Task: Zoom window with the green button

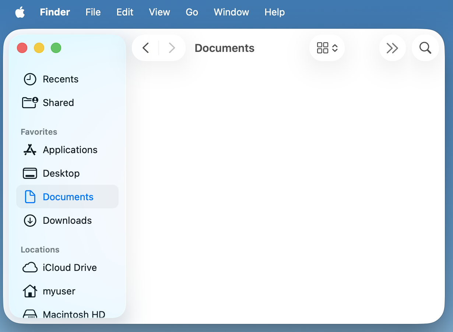Action: click(x=56, y=48)
